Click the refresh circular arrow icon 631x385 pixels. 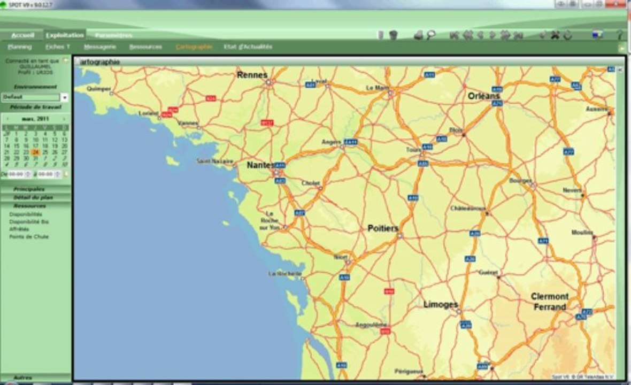click(567, 35)
